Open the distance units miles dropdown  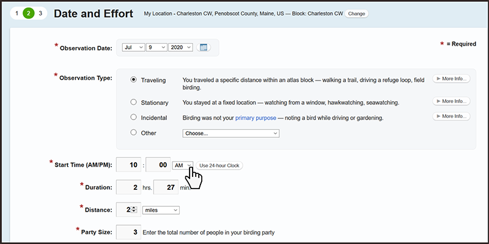tap(160, 210)
